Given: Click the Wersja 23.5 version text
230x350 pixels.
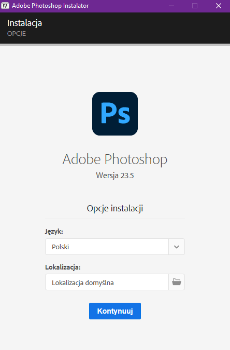Looking at the screenshot, I should click(x=115, y=176).
